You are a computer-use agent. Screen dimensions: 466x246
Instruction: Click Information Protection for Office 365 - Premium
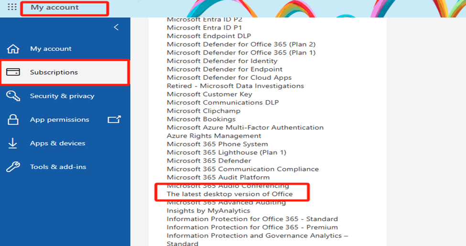pos(252,227)
